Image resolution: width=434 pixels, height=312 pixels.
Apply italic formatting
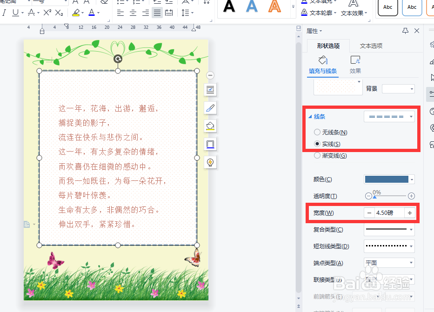point(4,13)
